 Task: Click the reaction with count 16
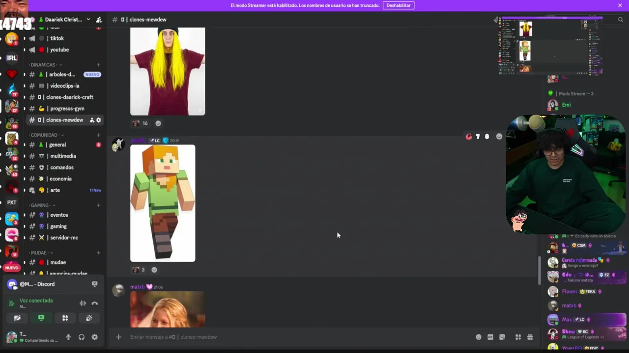click(140, 123)
